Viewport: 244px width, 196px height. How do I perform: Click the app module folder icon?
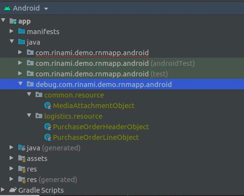13,21
